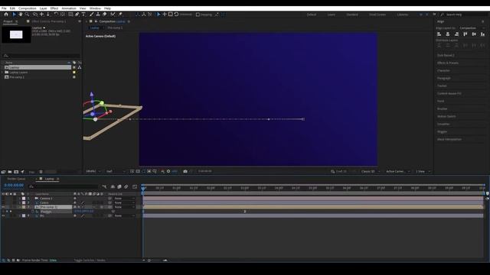Open the Active Camera view dropdown
Viewport: 490px width, 275px height.
[397, 171]
